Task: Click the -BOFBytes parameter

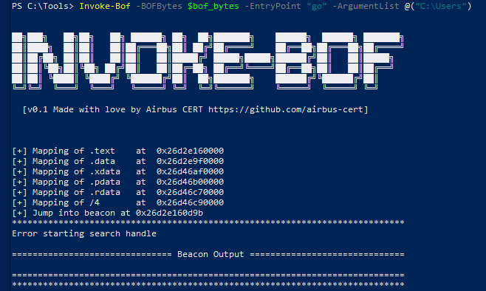Action: tap(159, 6)
